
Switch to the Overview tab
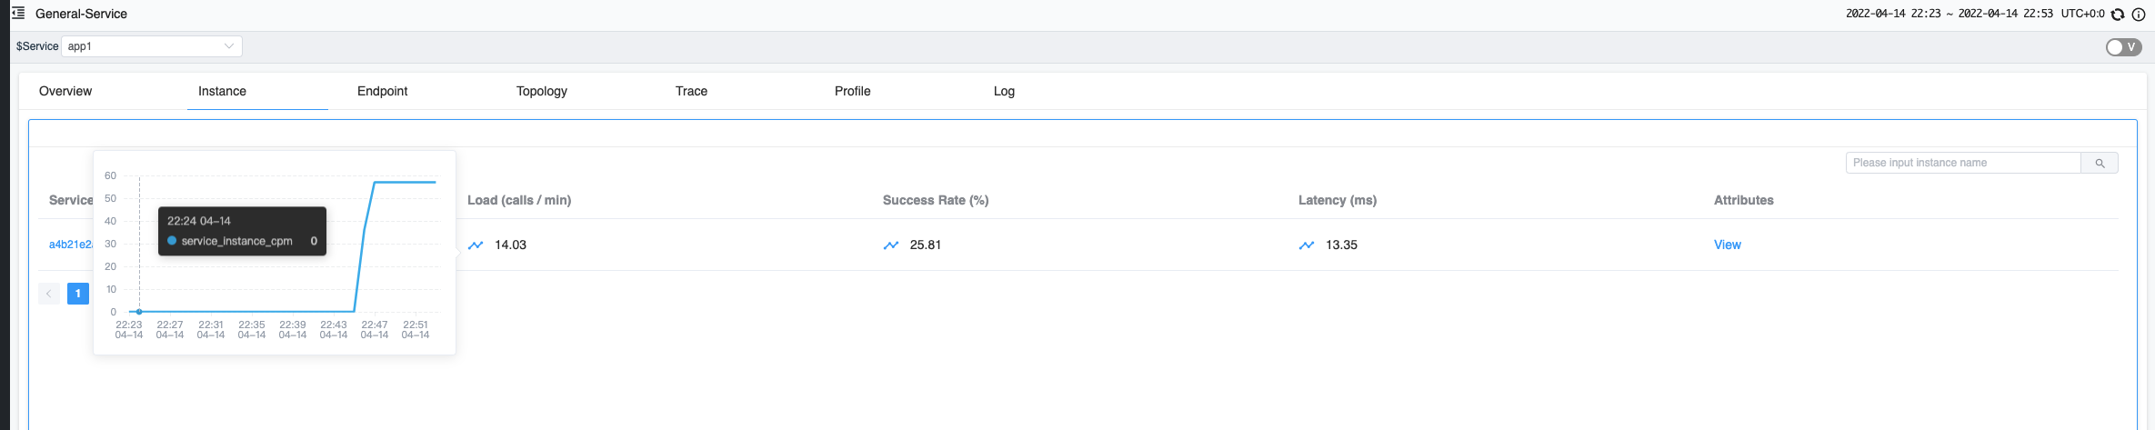tap(65, 91)
